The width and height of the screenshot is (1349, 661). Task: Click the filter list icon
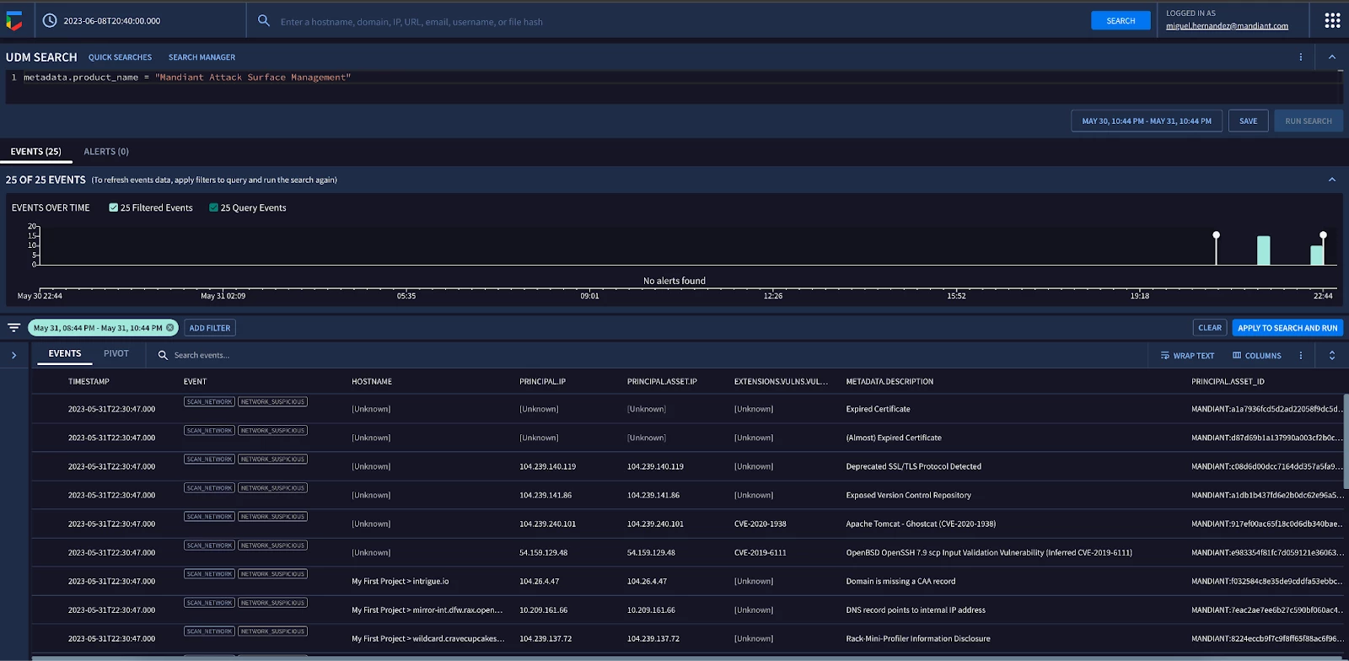click(13, 328)
